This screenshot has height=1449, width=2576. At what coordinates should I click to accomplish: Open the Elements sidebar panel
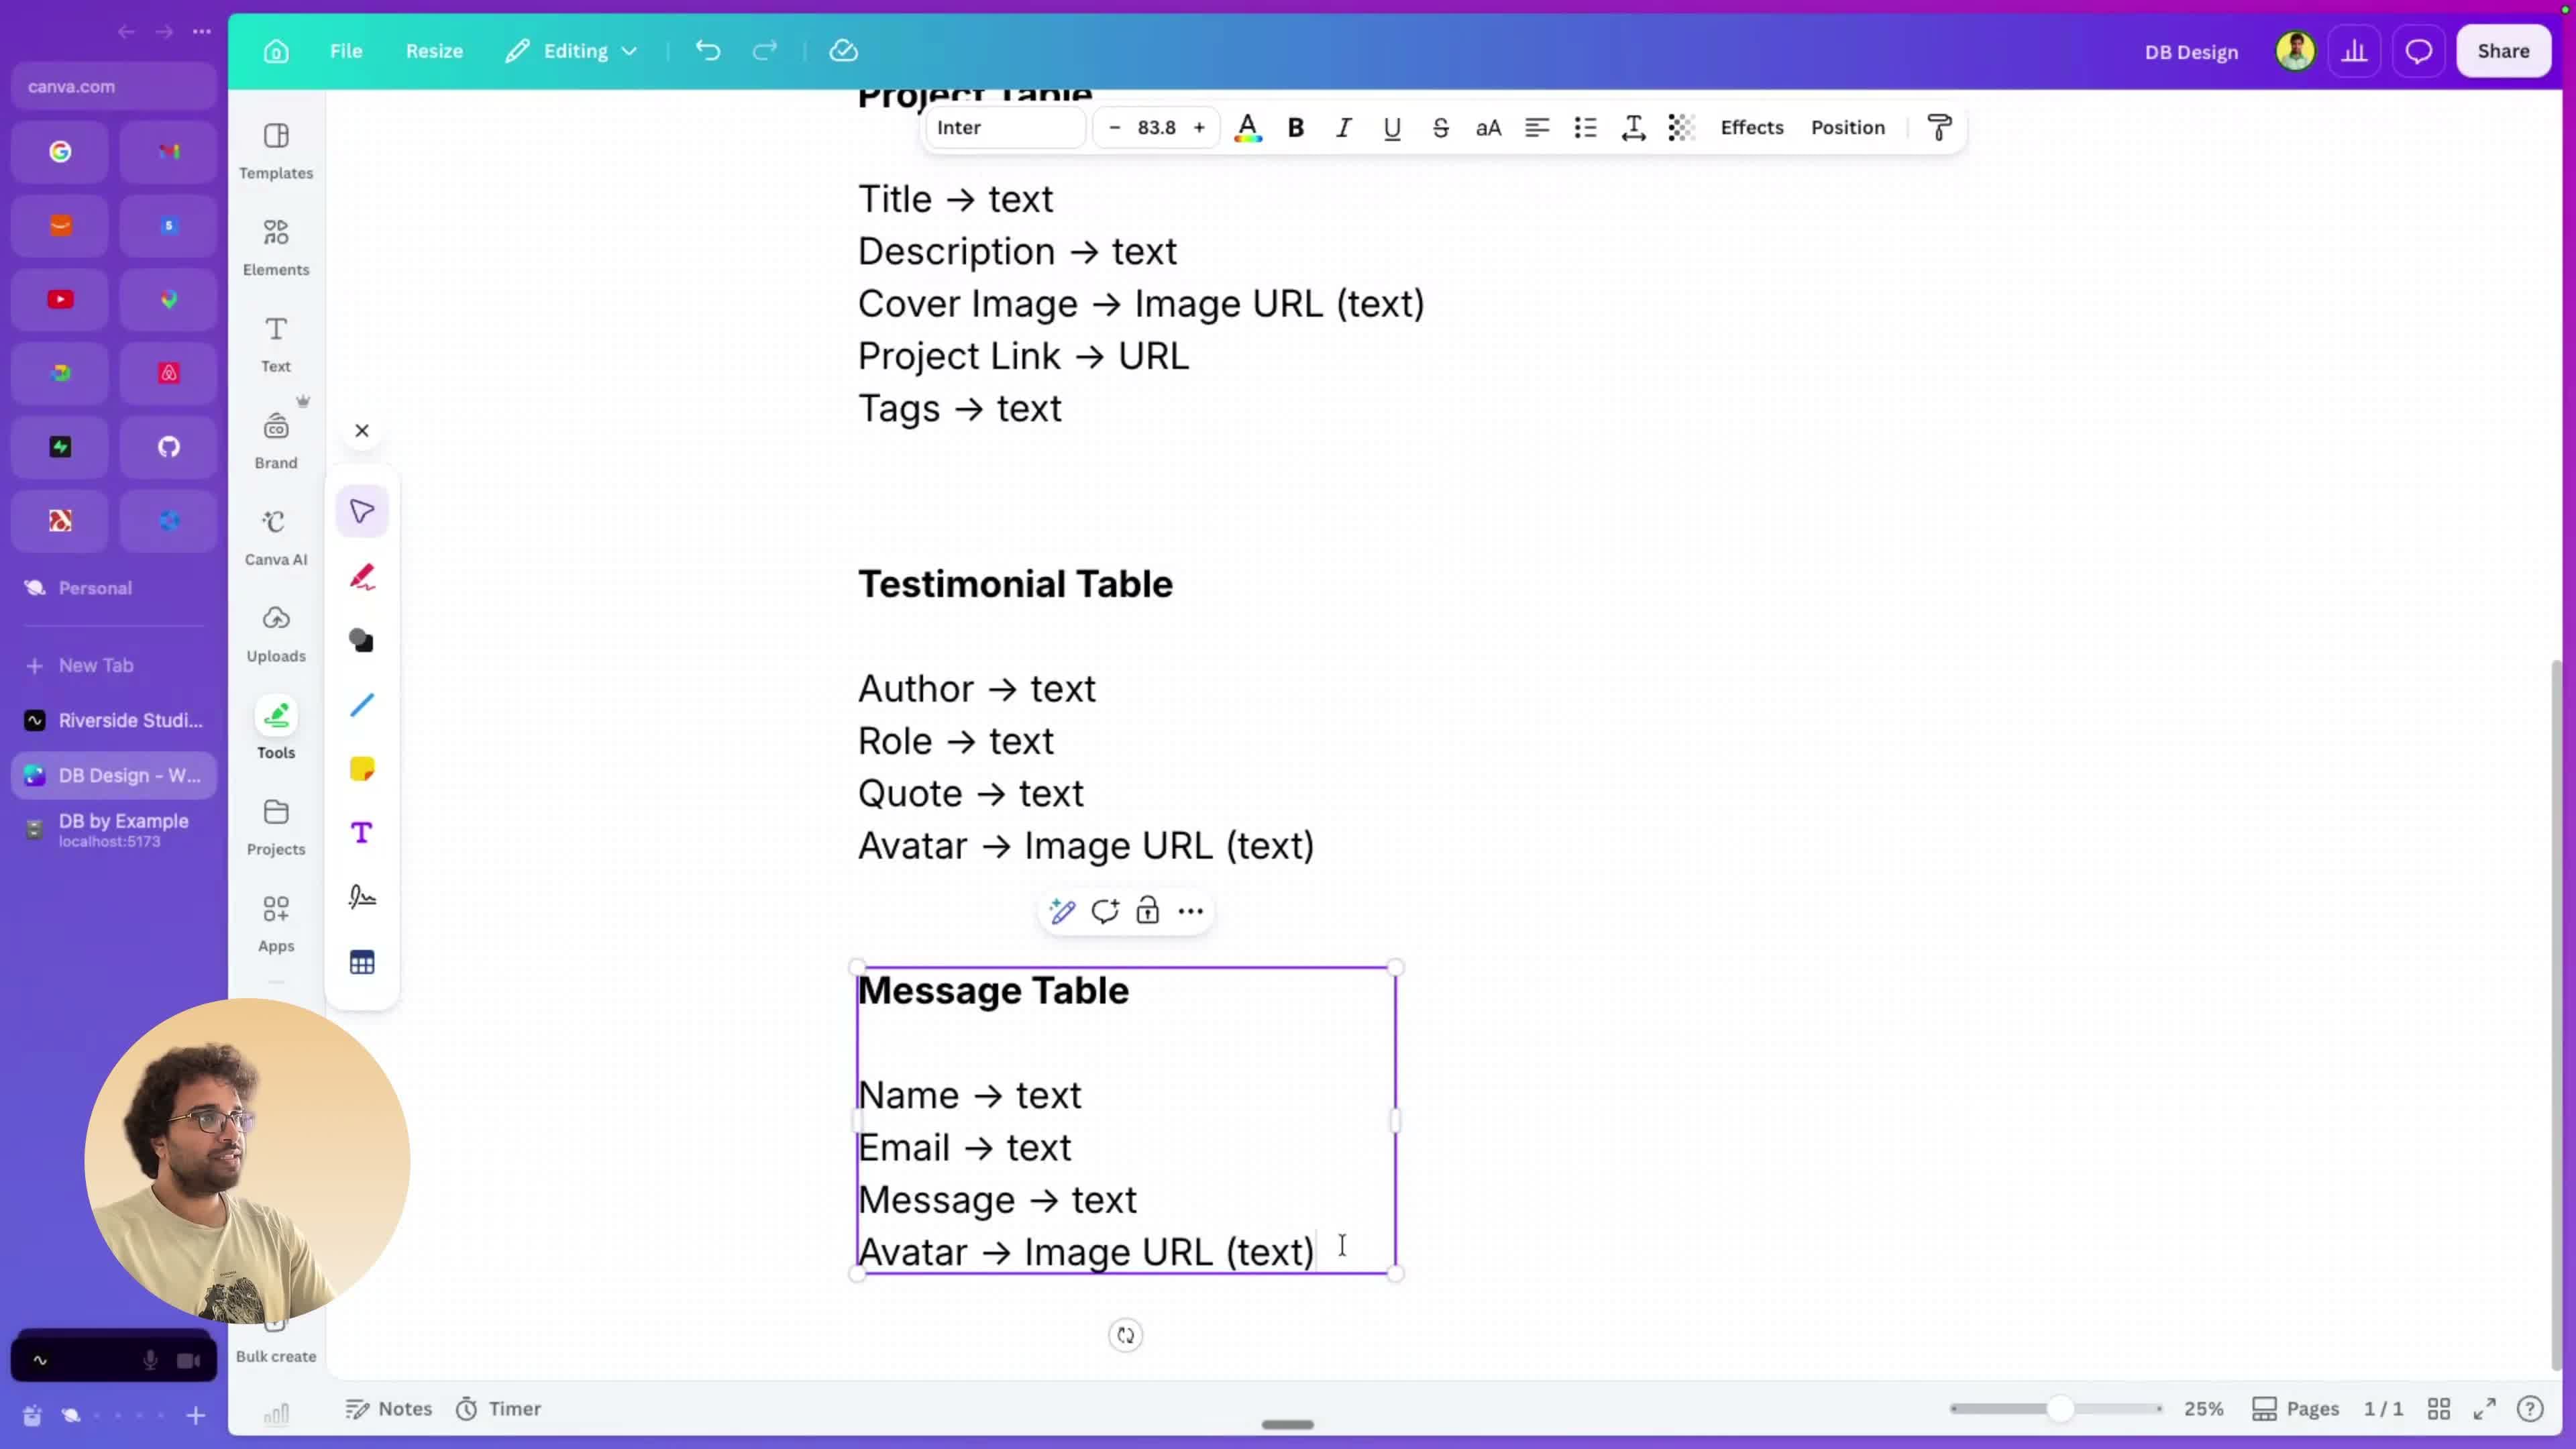276,247
